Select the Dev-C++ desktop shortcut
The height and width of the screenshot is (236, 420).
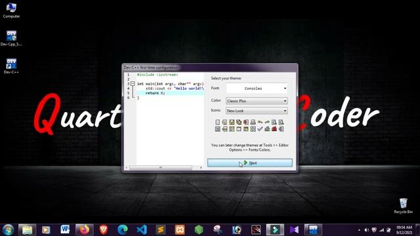pyautogui.click(x=11, y=66)
